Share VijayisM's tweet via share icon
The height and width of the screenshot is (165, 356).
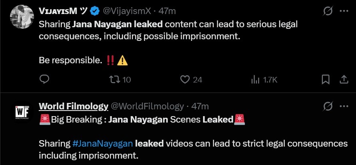tap(343, 80)
